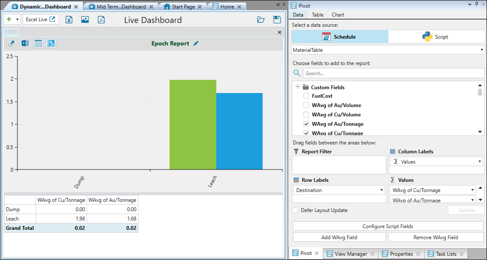Export dashboard to PDF icon
The image size is (487, 260).
point(101,20)
